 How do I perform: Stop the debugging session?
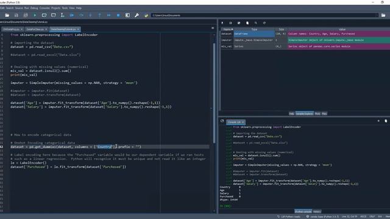(x=118, y=15)
